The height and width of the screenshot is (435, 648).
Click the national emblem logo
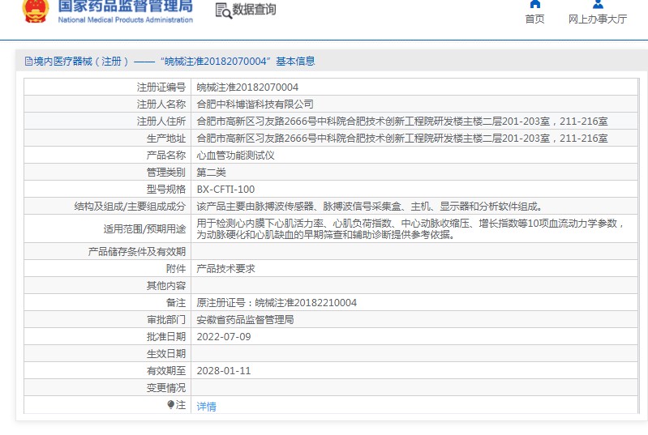point(35,10)
